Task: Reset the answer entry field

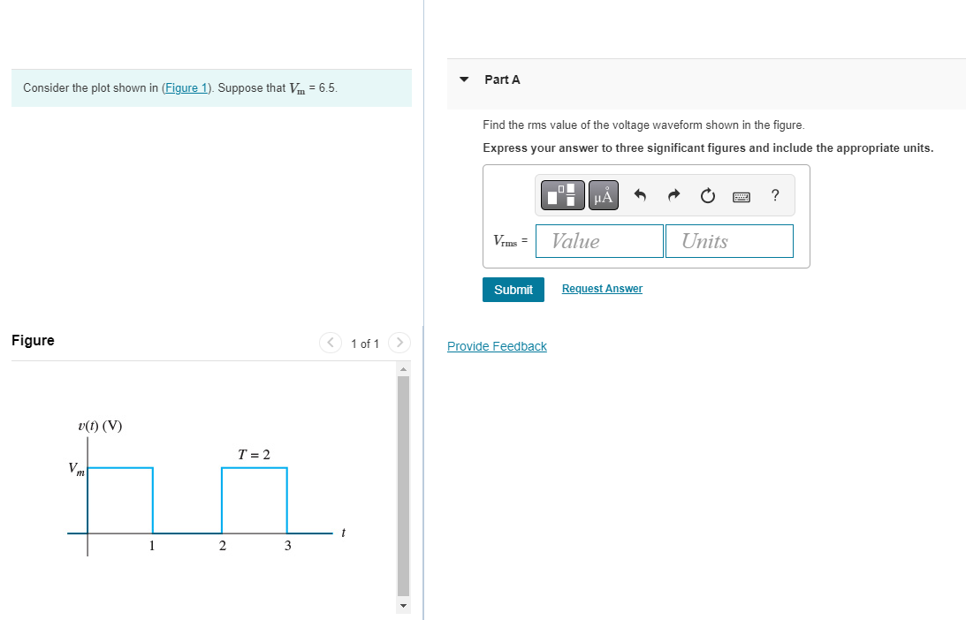Action: tap(707, 194)
